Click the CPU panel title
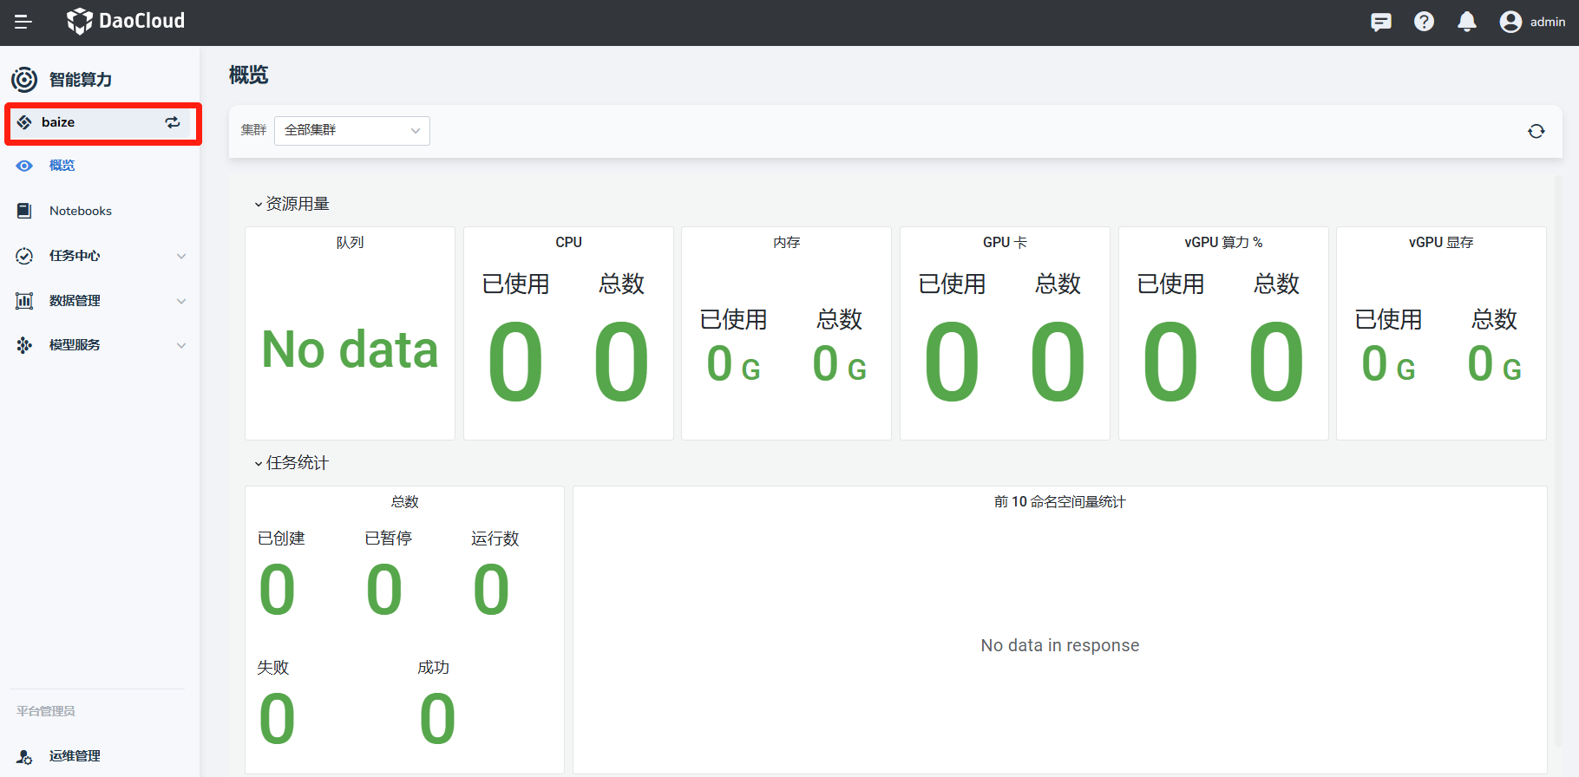The image size is (1579, 777). (568, 243)
